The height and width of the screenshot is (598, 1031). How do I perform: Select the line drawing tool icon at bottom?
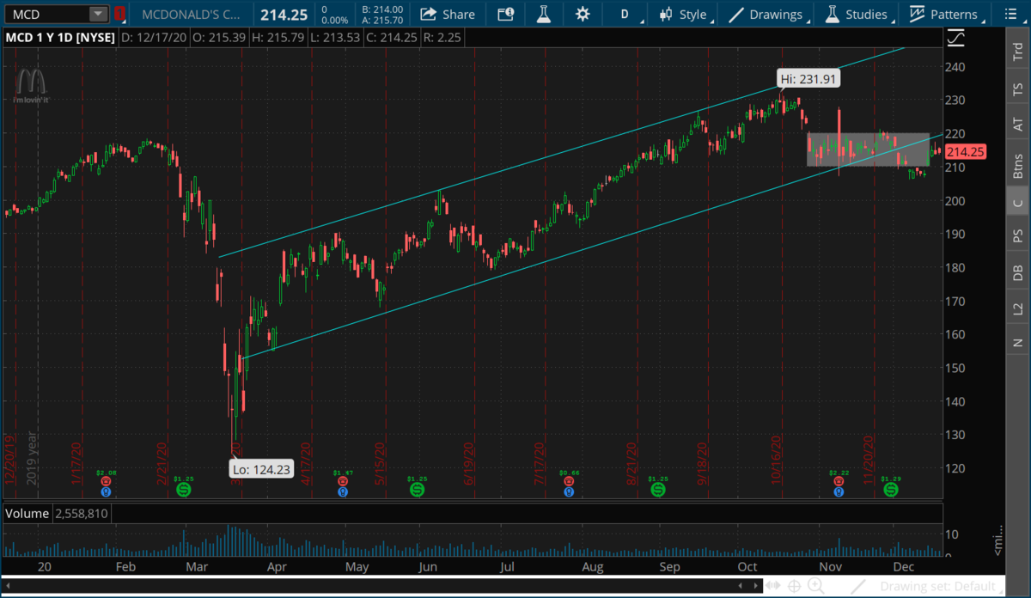[859, 587]
